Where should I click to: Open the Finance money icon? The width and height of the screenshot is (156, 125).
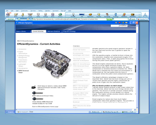(x=60, y=15)
